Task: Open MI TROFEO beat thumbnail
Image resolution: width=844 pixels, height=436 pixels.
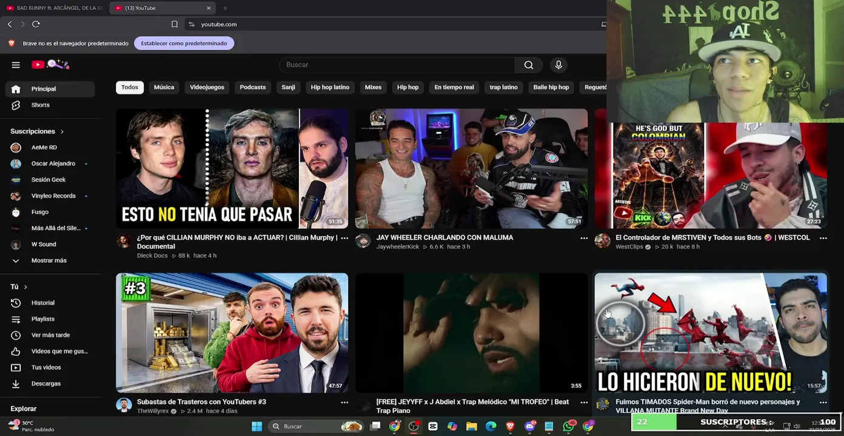Action: click(471, 333)
